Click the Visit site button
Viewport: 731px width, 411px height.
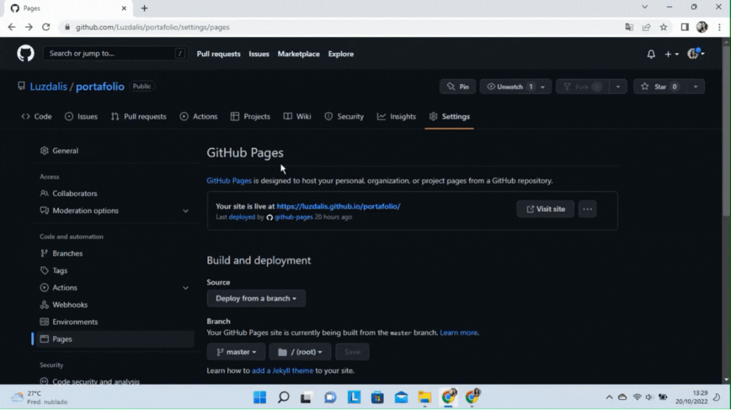point(545,209)
